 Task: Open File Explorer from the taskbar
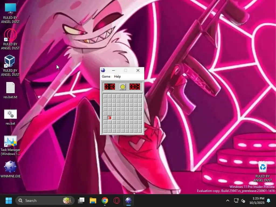click(93, 201)
